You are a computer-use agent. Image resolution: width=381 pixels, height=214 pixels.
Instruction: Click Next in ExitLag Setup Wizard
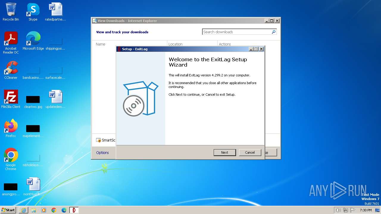click(x=225, y=152)
